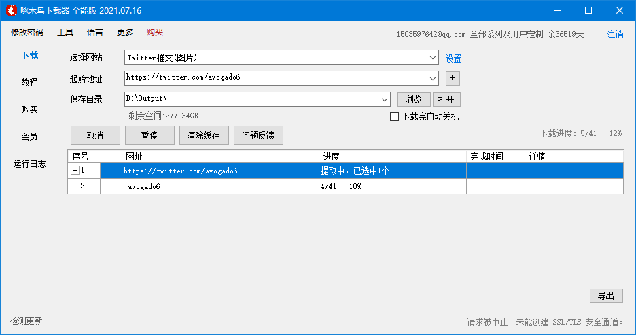Click the '下载进度: 5/41 - 12%' text
The width and height of the screenshot is (636, 335).
point(581,133)
